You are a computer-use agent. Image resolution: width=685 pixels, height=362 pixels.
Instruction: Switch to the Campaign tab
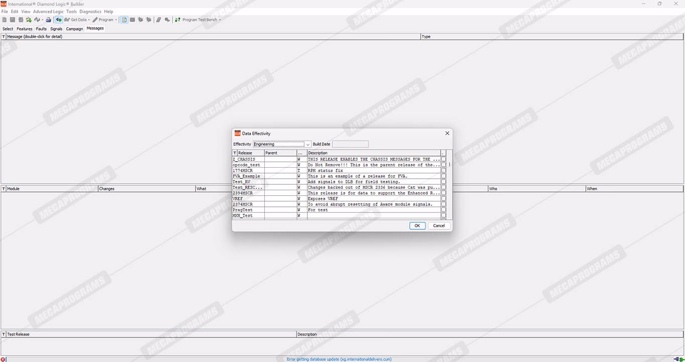click(74, 29)
